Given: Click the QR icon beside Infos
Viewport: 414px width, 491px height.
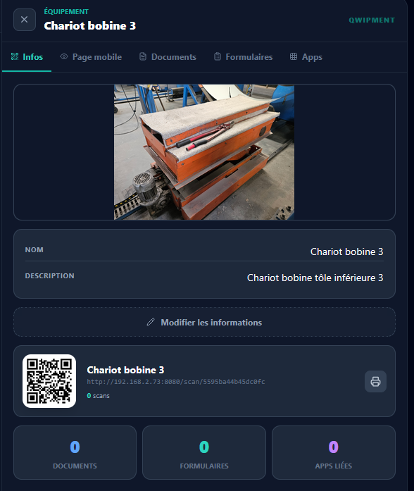Looking at the screenshot, I should [15, 56].
